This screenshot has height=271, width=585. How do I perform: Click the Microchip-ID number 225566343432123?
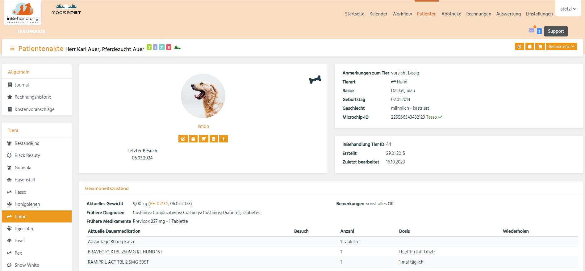click(408, 117)
